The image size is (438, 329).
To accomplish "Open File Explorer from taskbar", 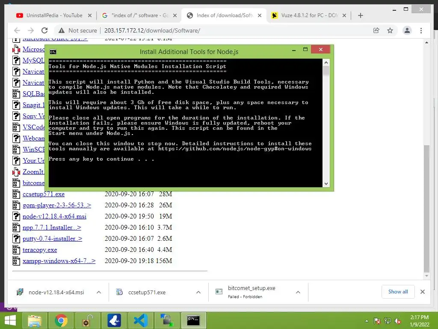I will point(34,320).
